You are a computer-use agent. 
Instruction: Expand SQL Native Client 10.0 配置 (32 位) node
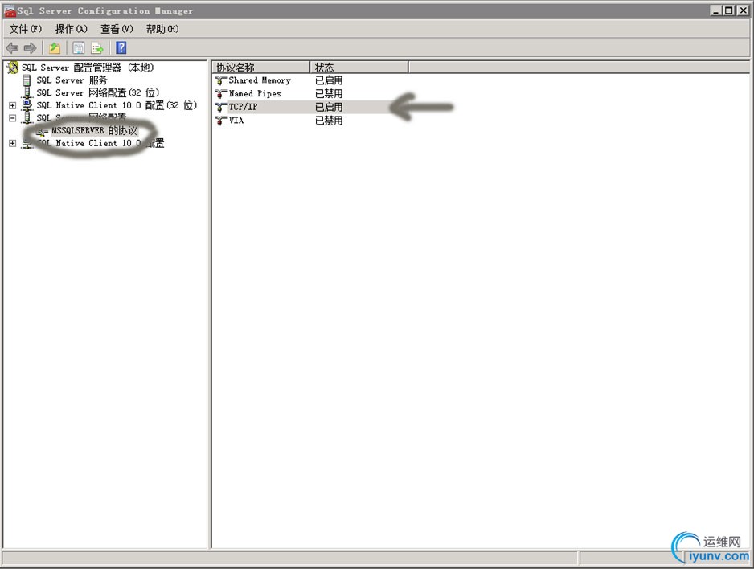(13, 105)
